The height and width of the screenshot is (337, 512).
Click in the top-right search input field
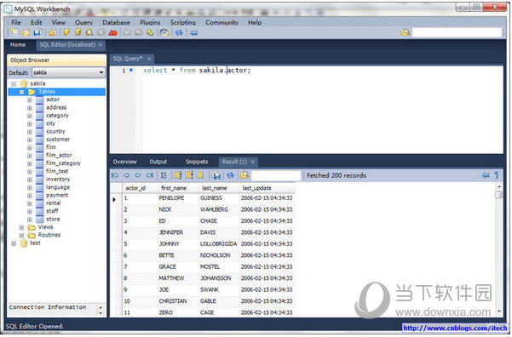[x=457, y=32]
